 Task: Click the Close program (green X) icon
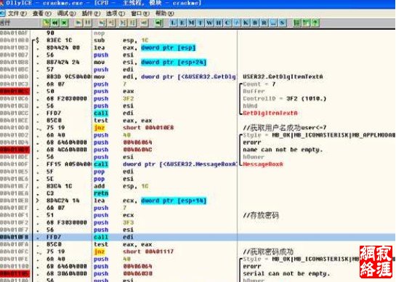point(65,23)
